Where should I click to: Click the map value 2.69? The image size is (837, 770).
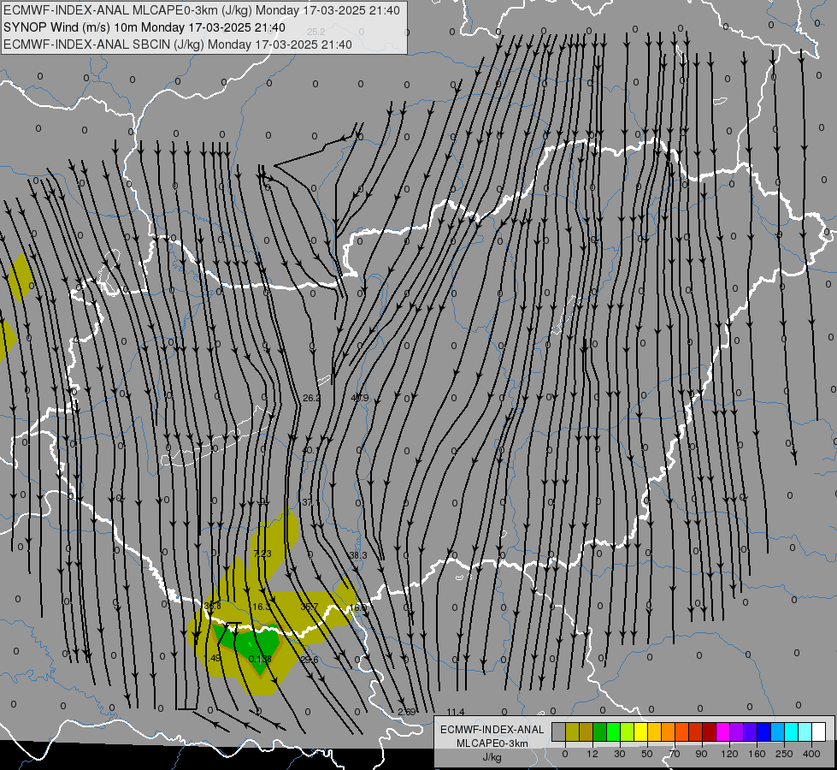point(407,712)
